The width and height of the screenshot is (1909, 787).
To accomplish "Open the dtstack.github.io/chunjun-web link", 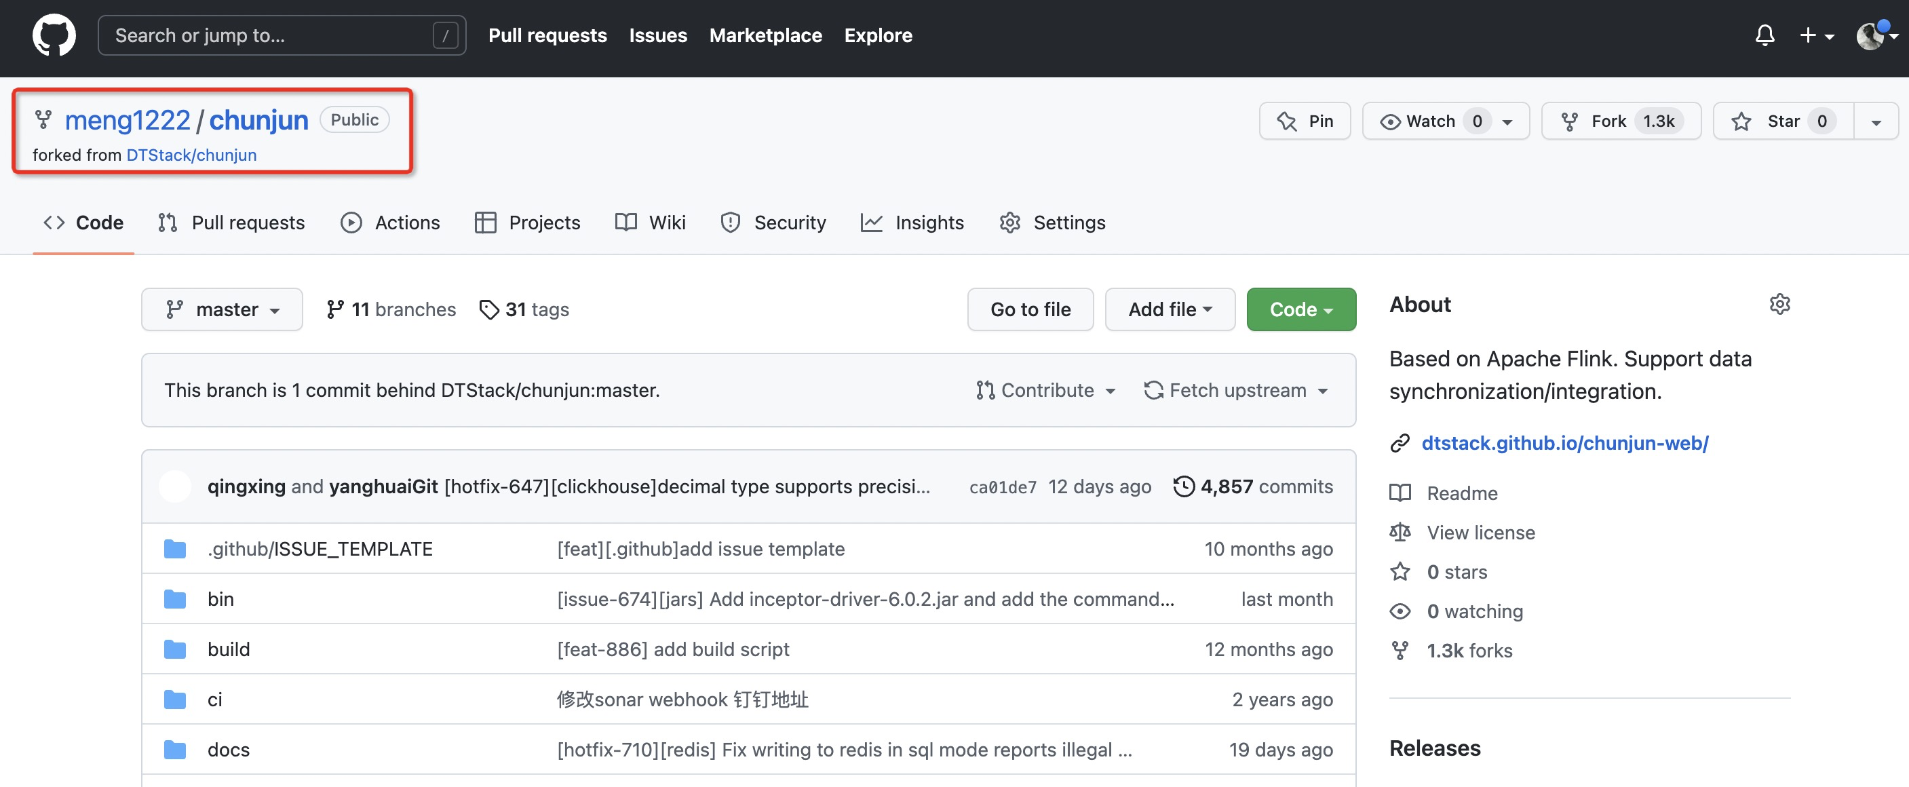I will pos(1564,443).
